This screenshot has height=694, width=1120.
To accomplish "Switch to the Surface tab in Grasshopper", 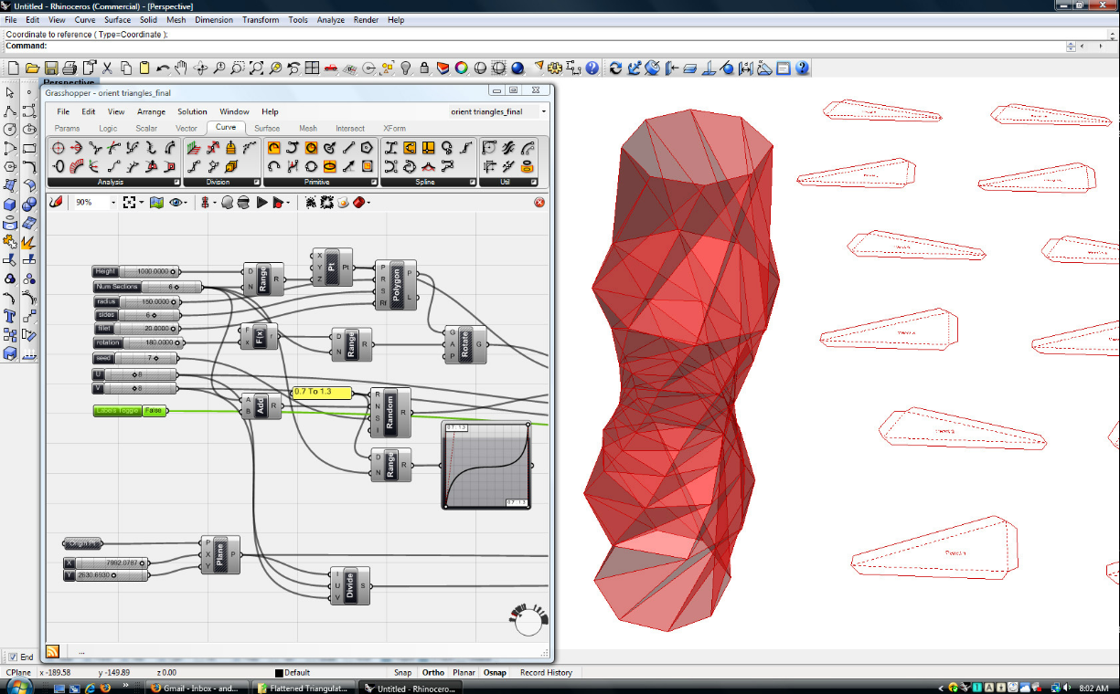I will 266,128.
